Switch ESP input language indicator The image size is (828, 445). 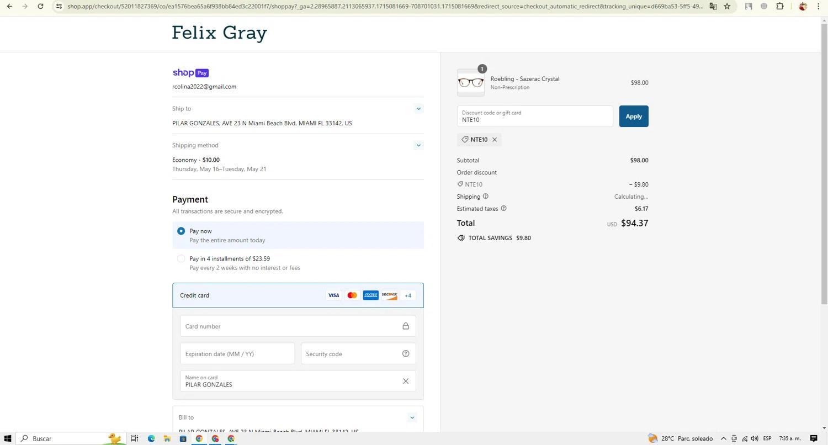click(767, 438)
